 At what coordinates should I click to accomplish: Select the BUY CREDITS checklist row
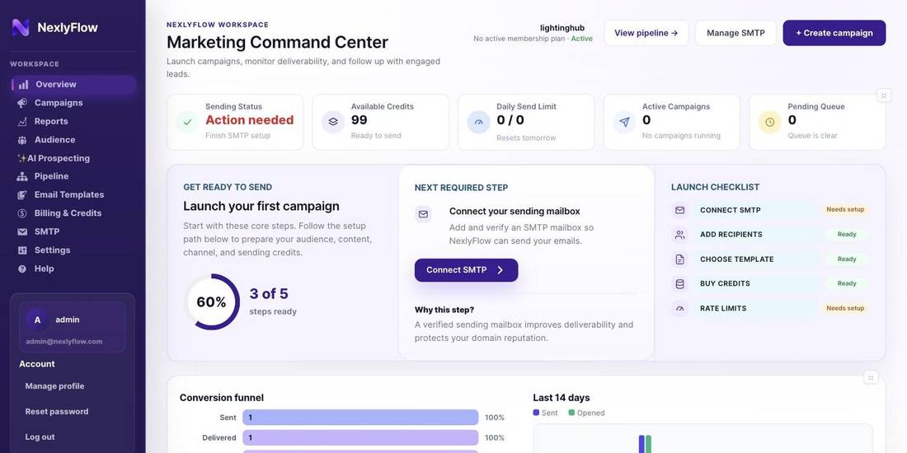pos(770,283)
